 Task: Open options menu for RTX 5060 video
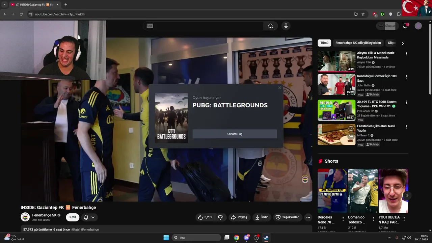(x=406, y=102)
